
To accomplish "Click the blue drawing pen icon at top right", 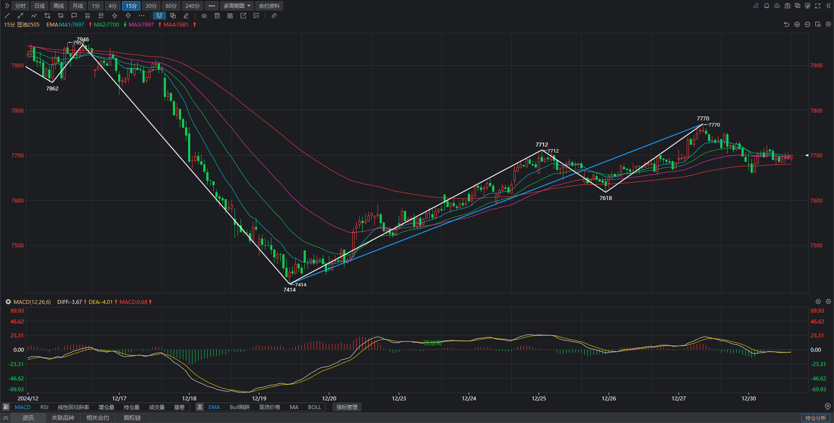I will [x=756, y=6].
